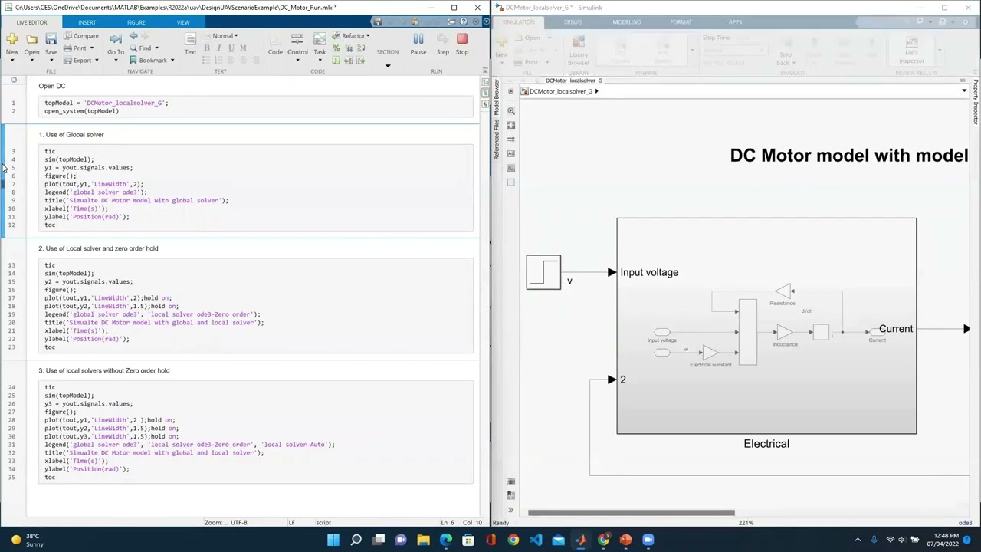Click the Code insert icon
This screenshot has height=552, width=981.
coord(275,39)
